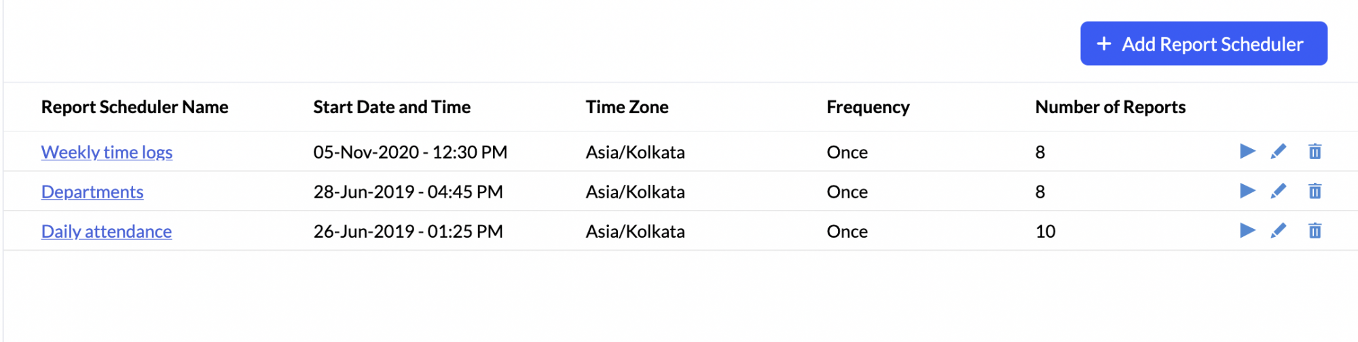Click the Add Report Scheduler button

pyautogui.click(x=1204, y=43)
